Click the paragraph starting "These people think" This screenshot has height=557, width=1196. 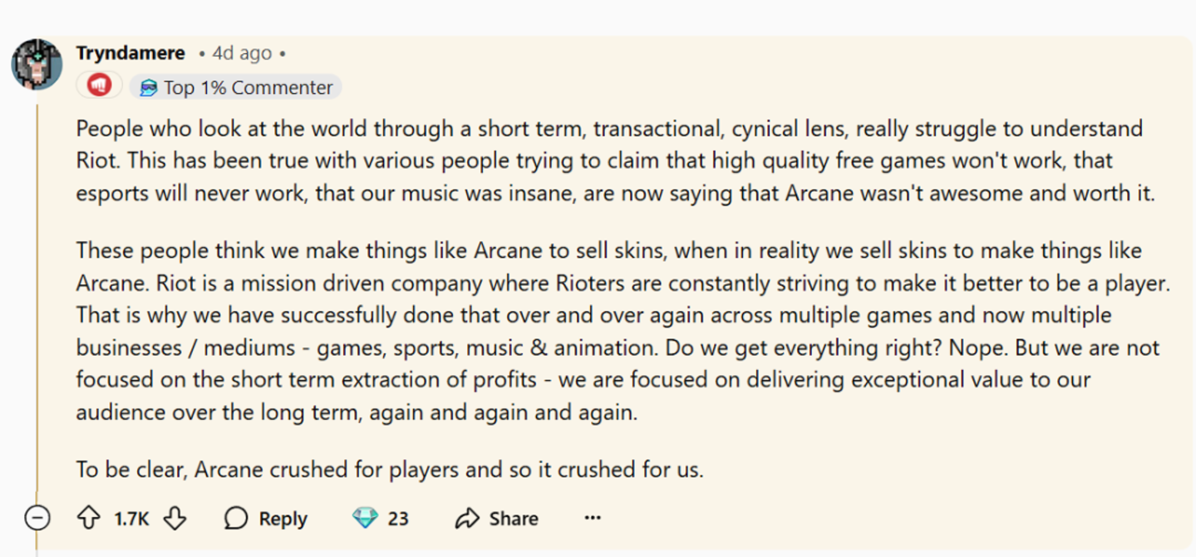[582, 331]
